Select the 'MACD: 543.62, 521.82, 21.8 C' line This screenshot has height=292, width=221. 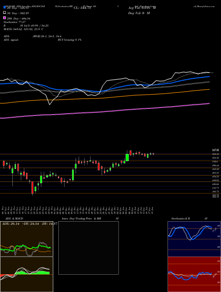coord(23,29)
